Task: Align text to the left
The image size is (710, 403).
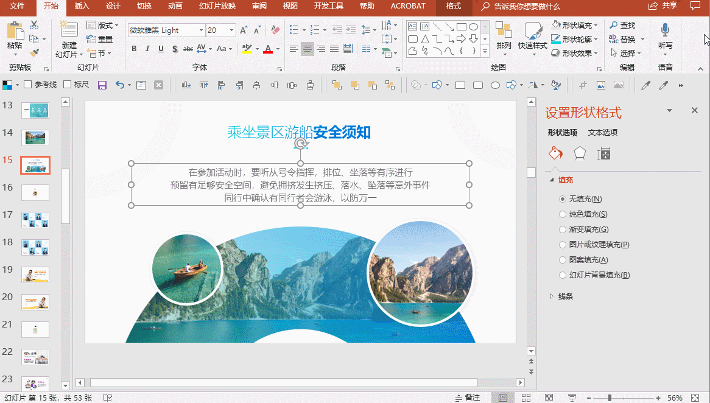Action: tap(294, 49)
